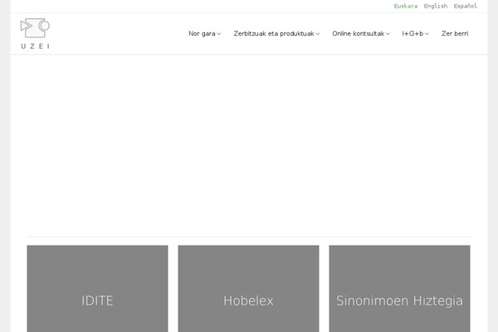Open the IDITE tile

pos(97,289)
